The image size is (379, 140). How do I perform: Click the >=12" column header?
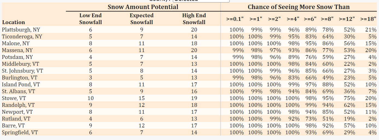click(347, 19)
